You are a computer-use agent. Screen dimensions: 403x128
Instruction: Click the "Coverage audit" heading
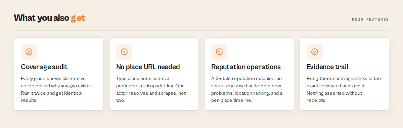coord(44,67)
